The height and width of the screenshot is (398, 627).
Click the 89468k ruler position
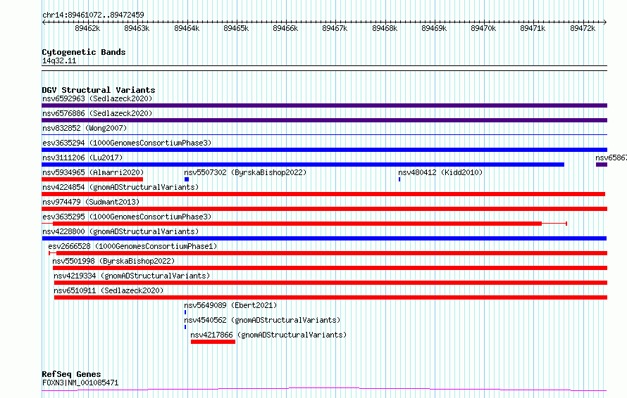tap(385, 28)
